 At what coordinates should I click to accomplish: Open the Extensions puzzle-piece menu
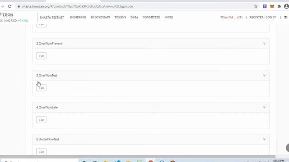pos(279,6)
